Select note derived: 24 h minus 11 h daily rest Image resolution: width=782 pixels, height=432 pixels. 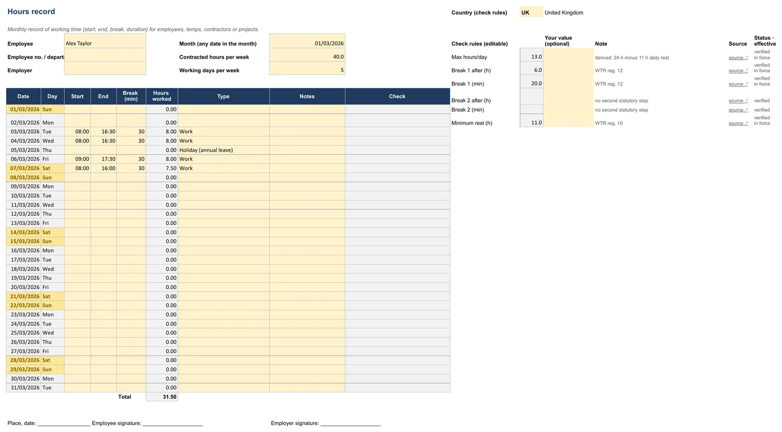click(x=632, y=58)
